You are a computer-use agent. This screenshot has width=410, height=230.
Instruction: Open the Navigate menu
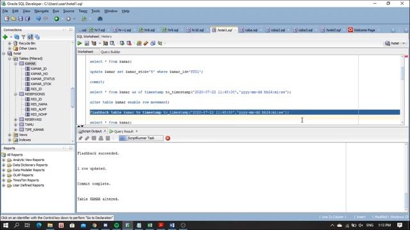point(41,11)
